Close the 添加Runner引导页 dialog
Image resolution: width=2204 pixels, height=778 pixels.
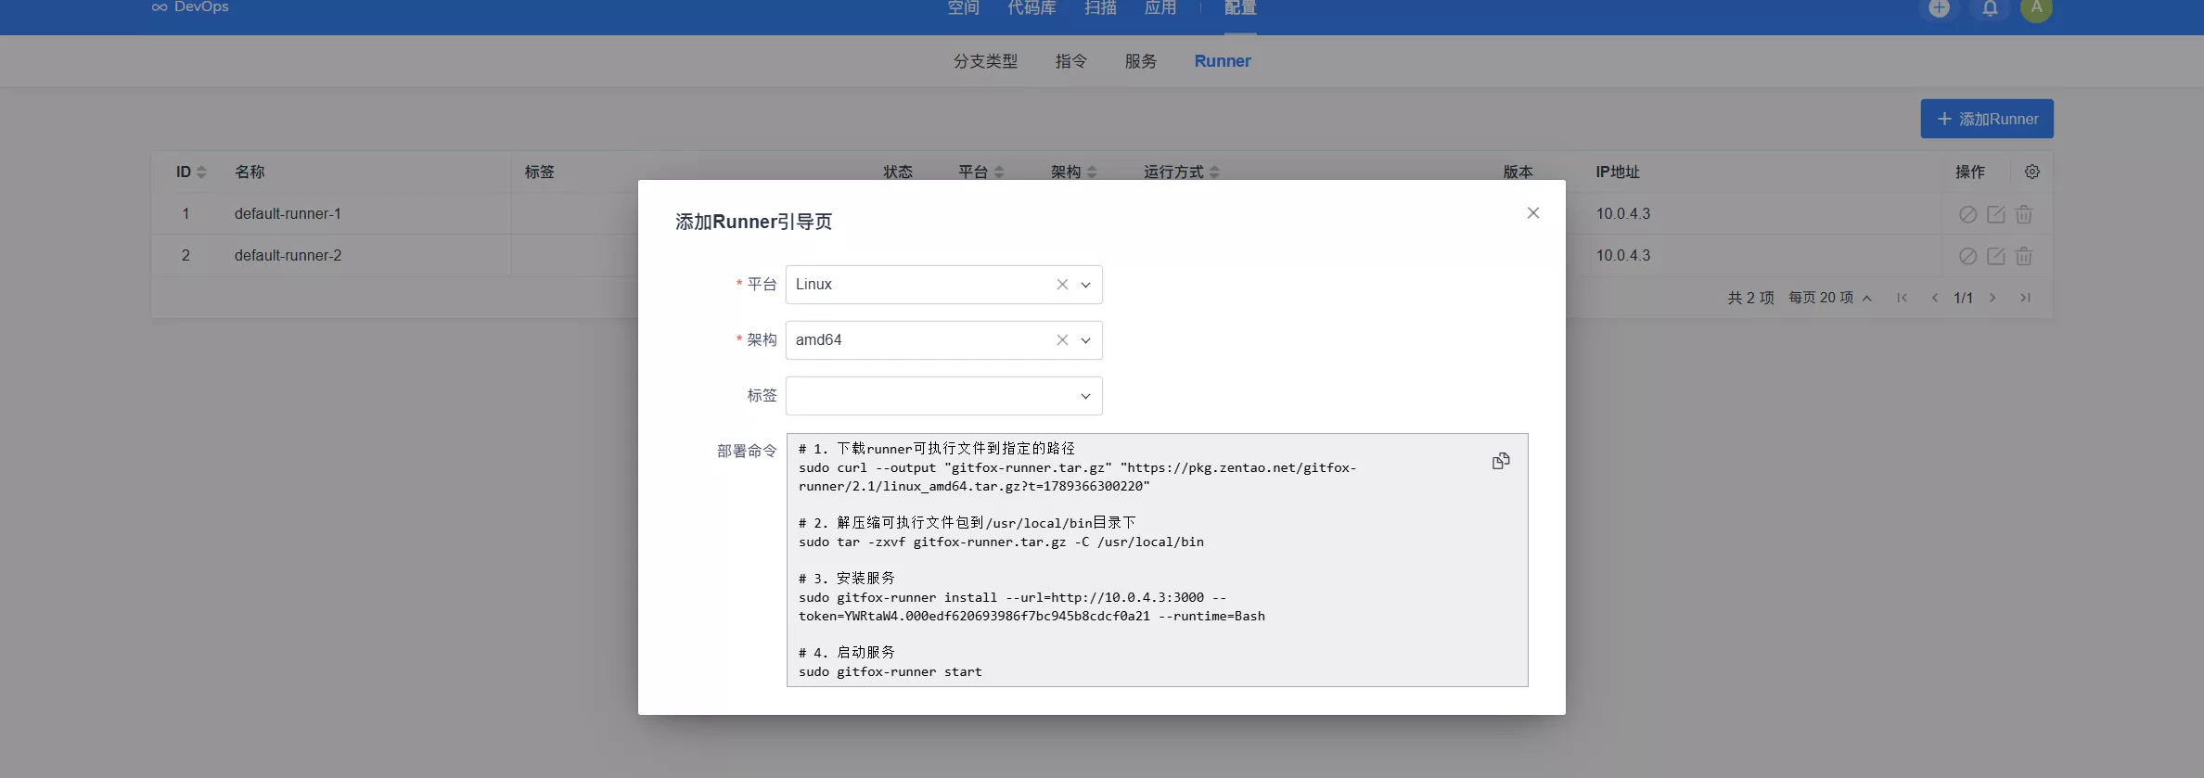coord(1533,213)
